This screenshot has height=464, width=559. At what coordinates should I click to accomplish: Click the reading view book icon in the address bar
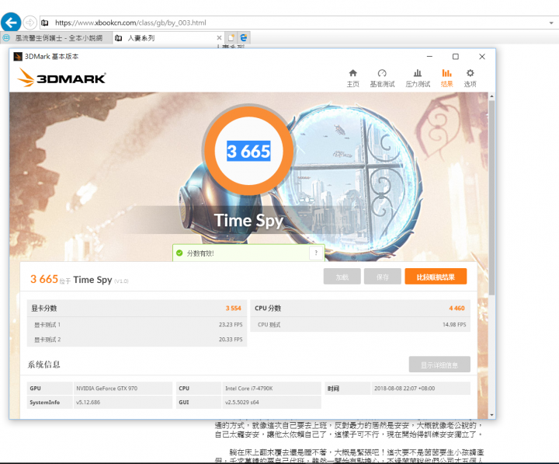(45, 23)
